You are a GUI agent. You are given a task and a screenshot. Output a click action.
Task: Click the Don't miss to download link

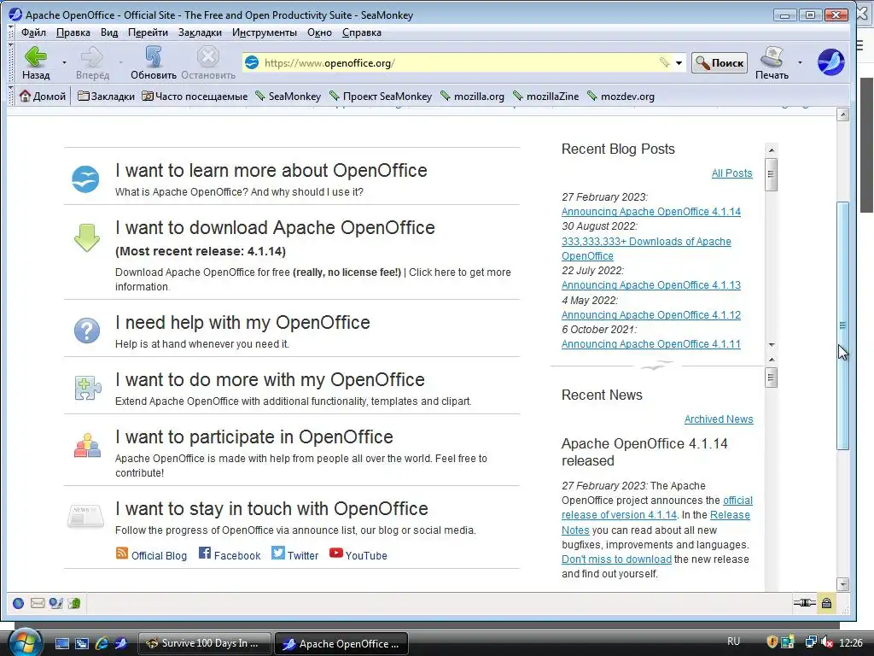616,559
